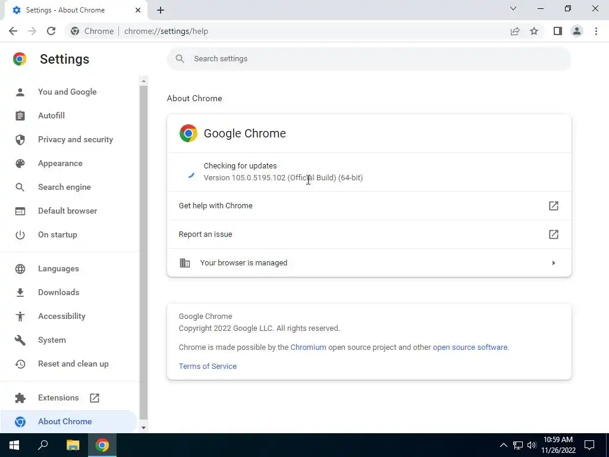Click the person icon beside You and Google
Viewport: 609px width, 457px height.
click(20, 92)
